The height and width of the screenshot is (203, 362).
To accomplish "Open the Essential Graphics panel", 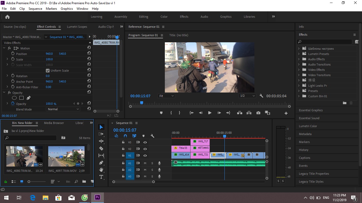I will (311, 110).
